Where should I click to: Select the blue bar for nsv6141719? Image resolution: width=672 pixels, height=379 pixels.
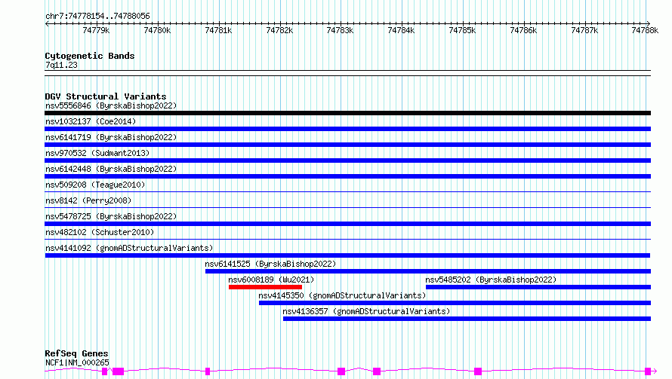(x=347, y=145)
